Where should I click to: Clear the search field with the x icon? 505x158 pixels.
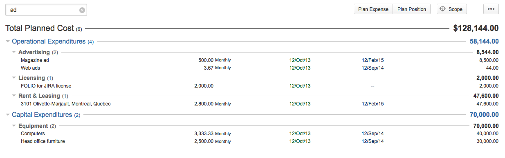(x=82, y=10)
